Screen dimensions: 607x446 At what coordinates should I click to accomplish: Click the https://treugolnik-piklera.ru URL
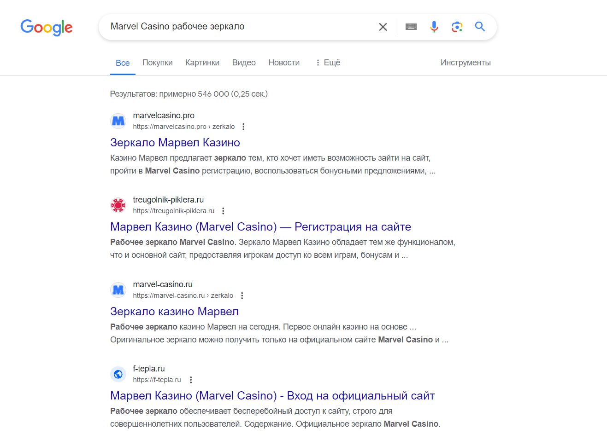tap(174, 211)
